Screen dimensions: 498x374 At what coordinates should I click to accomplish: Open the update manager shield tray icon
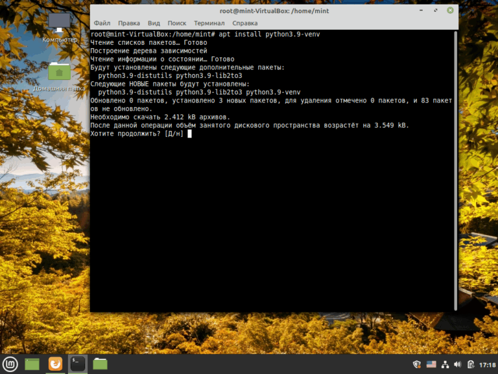(x=417, y=364)
